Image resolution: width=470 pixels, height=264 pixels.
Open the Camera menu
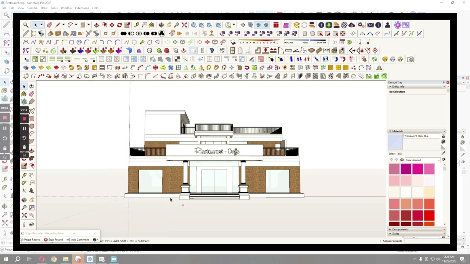32,8
